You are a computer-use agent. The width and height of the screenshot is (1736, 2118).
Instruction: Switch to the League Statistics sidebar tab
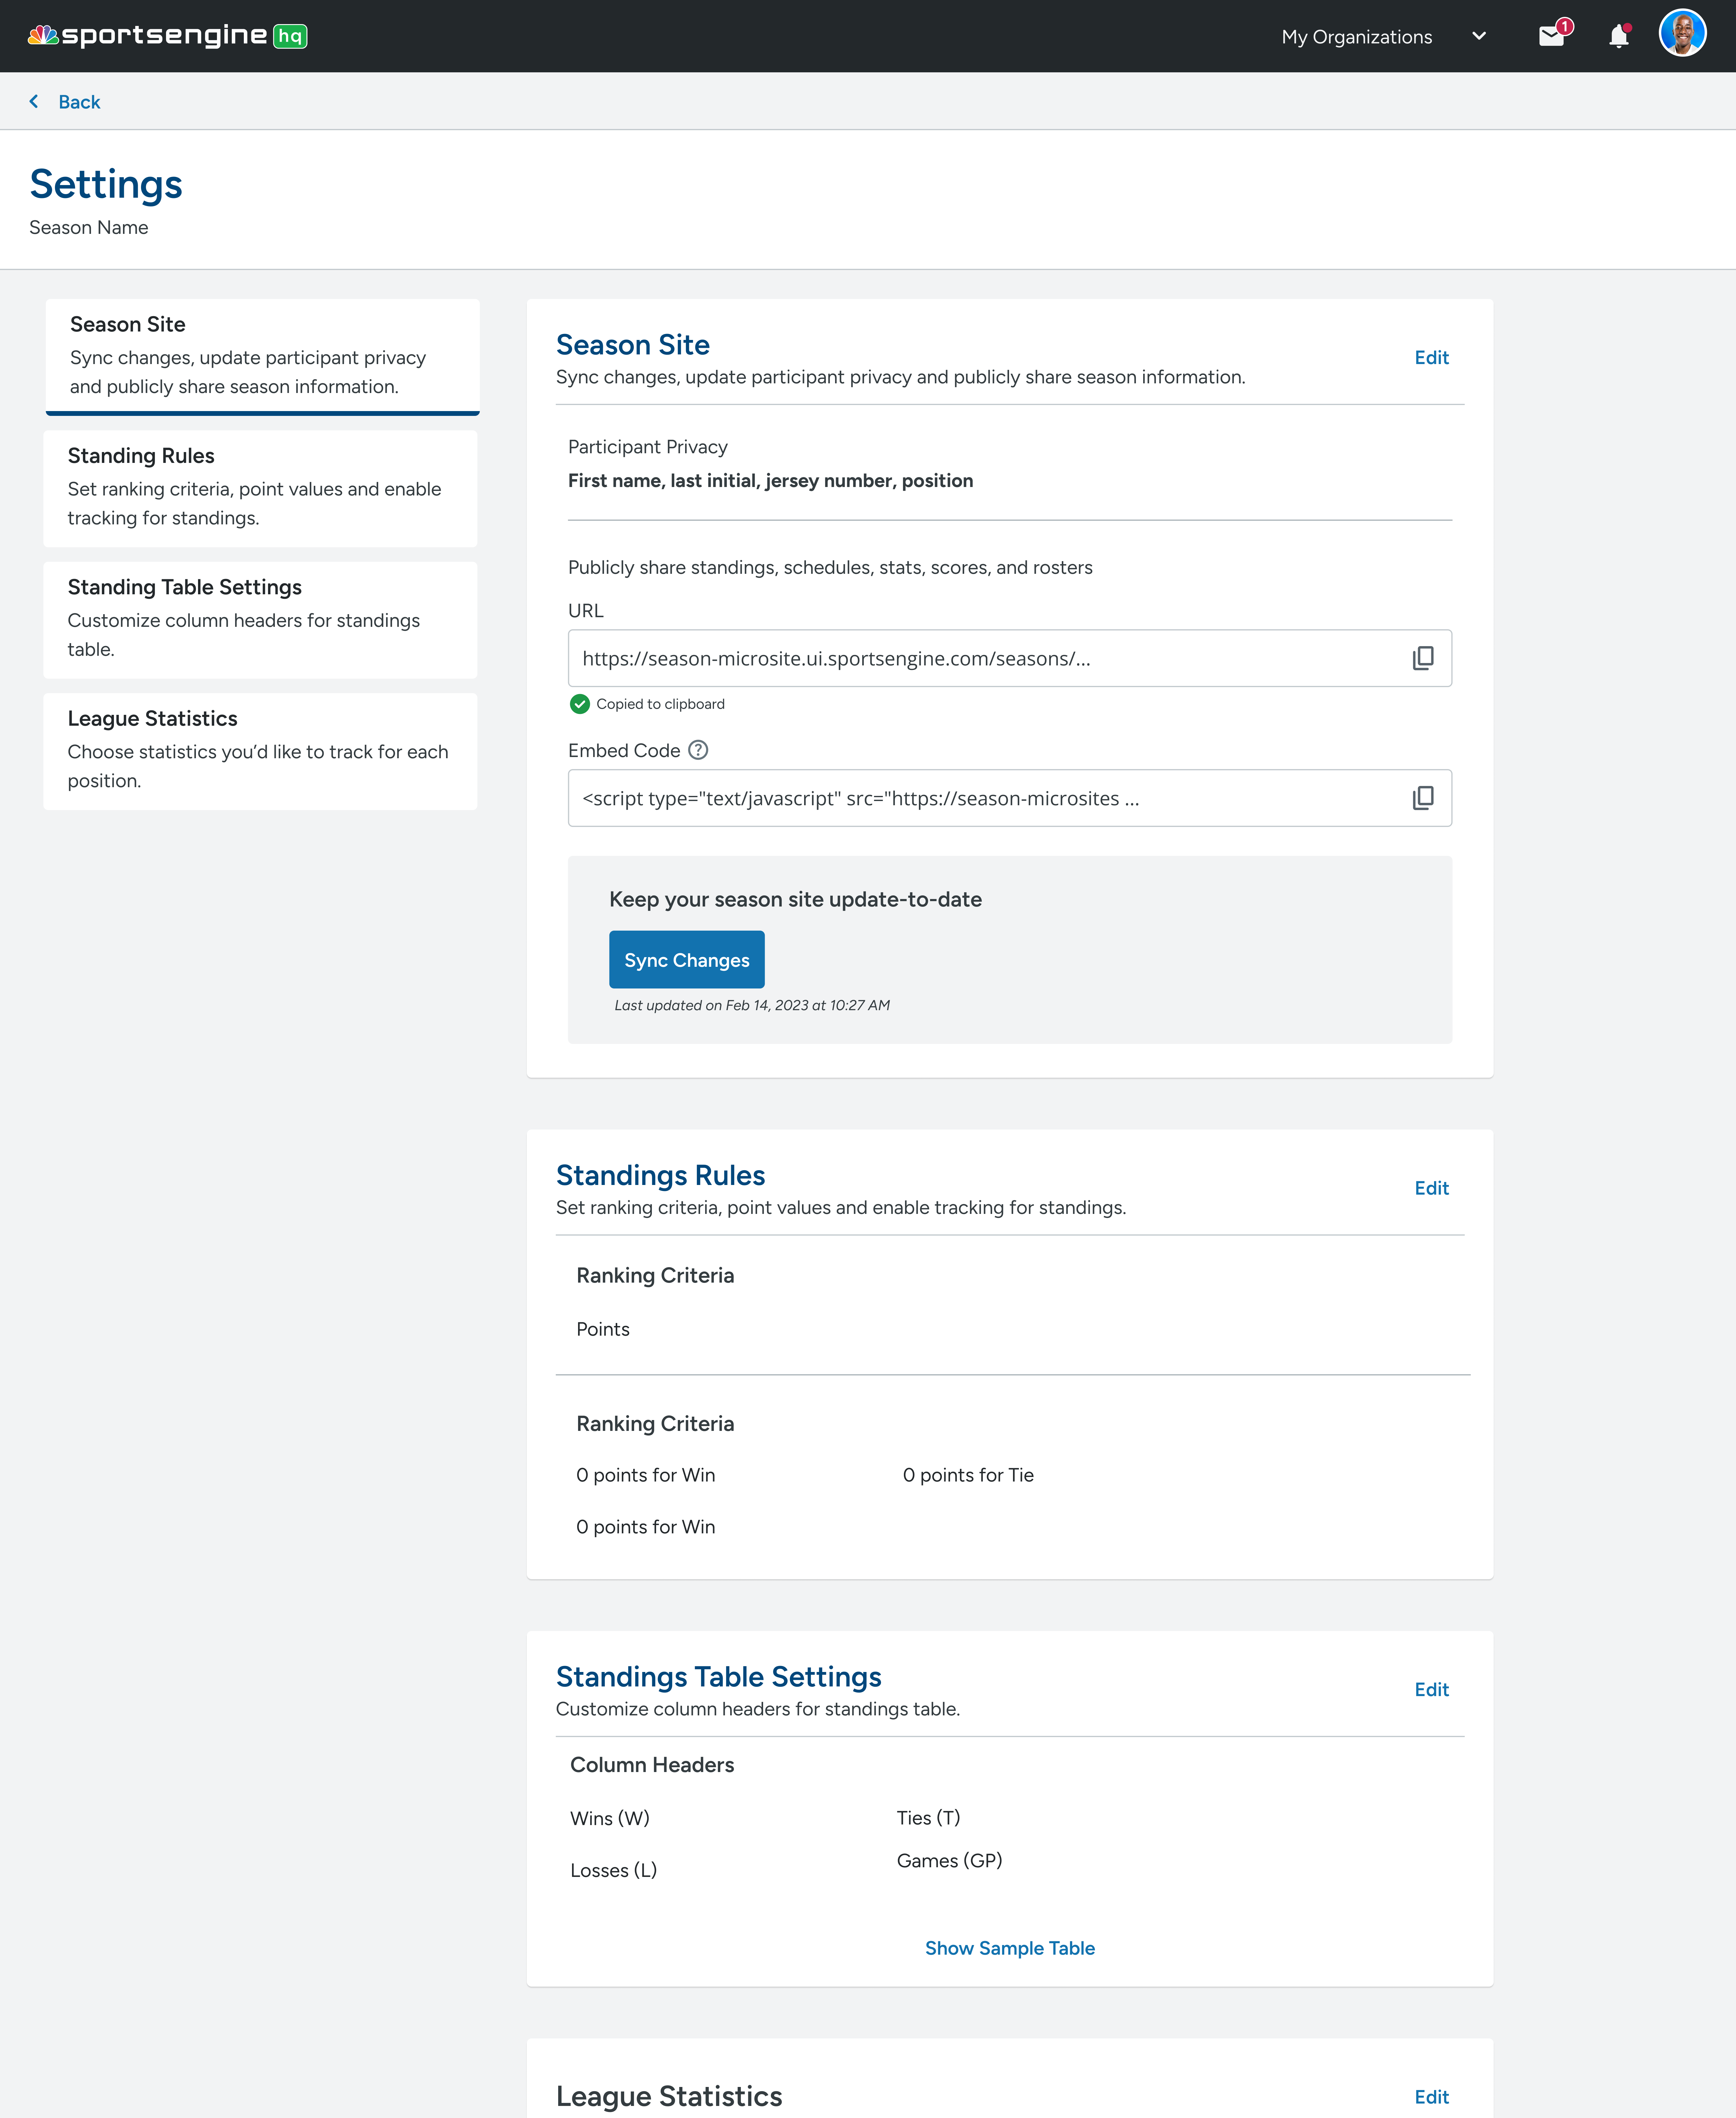[260, 750]
